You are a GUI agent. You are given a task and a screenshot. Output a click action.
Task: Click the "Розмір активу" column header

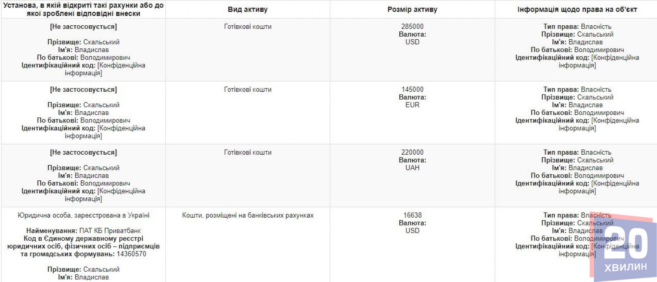412,10
